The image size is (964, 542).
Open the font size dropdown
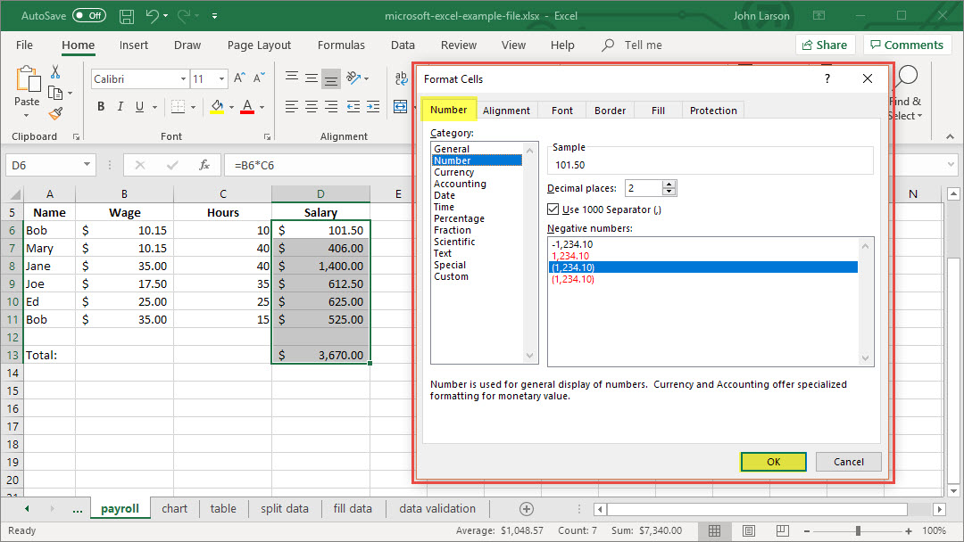(x=221, y=79)
